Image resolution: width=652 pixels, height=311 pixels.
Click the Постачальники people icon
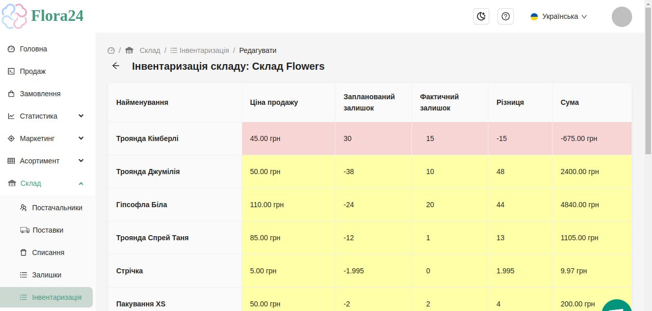[x=23, y=208]
